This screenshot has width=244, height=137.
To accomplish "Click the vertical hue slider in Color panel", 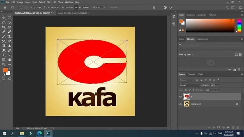I will (239, 25).
